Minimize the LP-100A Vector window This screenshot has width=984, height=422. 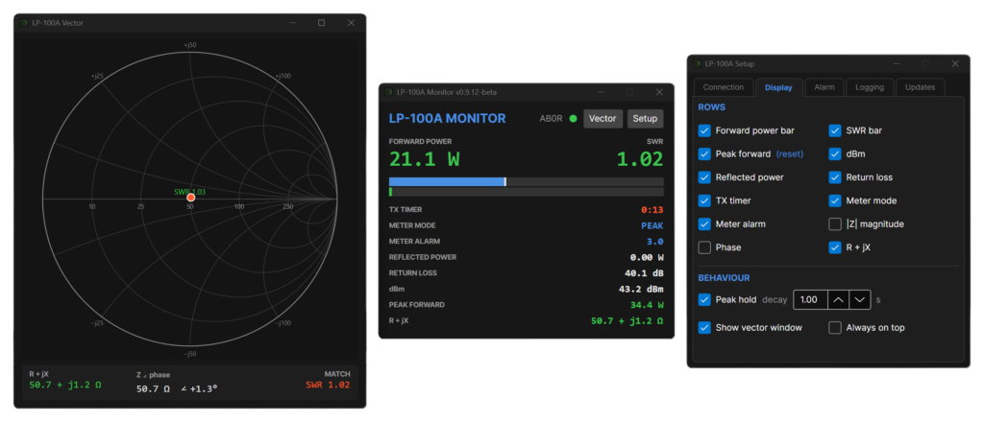coord(292,23)
